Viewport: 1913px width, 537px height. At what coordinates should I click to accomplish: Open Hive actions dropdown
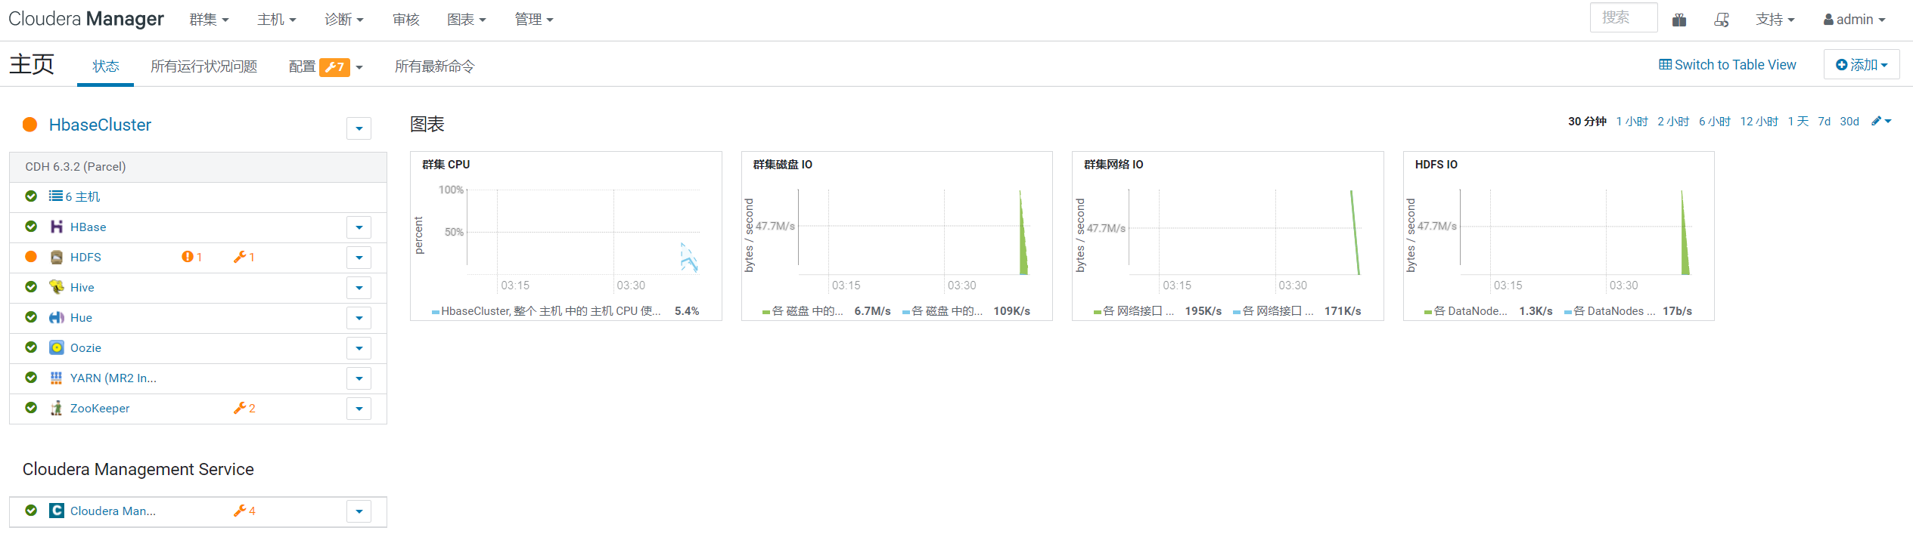(359, 288)
